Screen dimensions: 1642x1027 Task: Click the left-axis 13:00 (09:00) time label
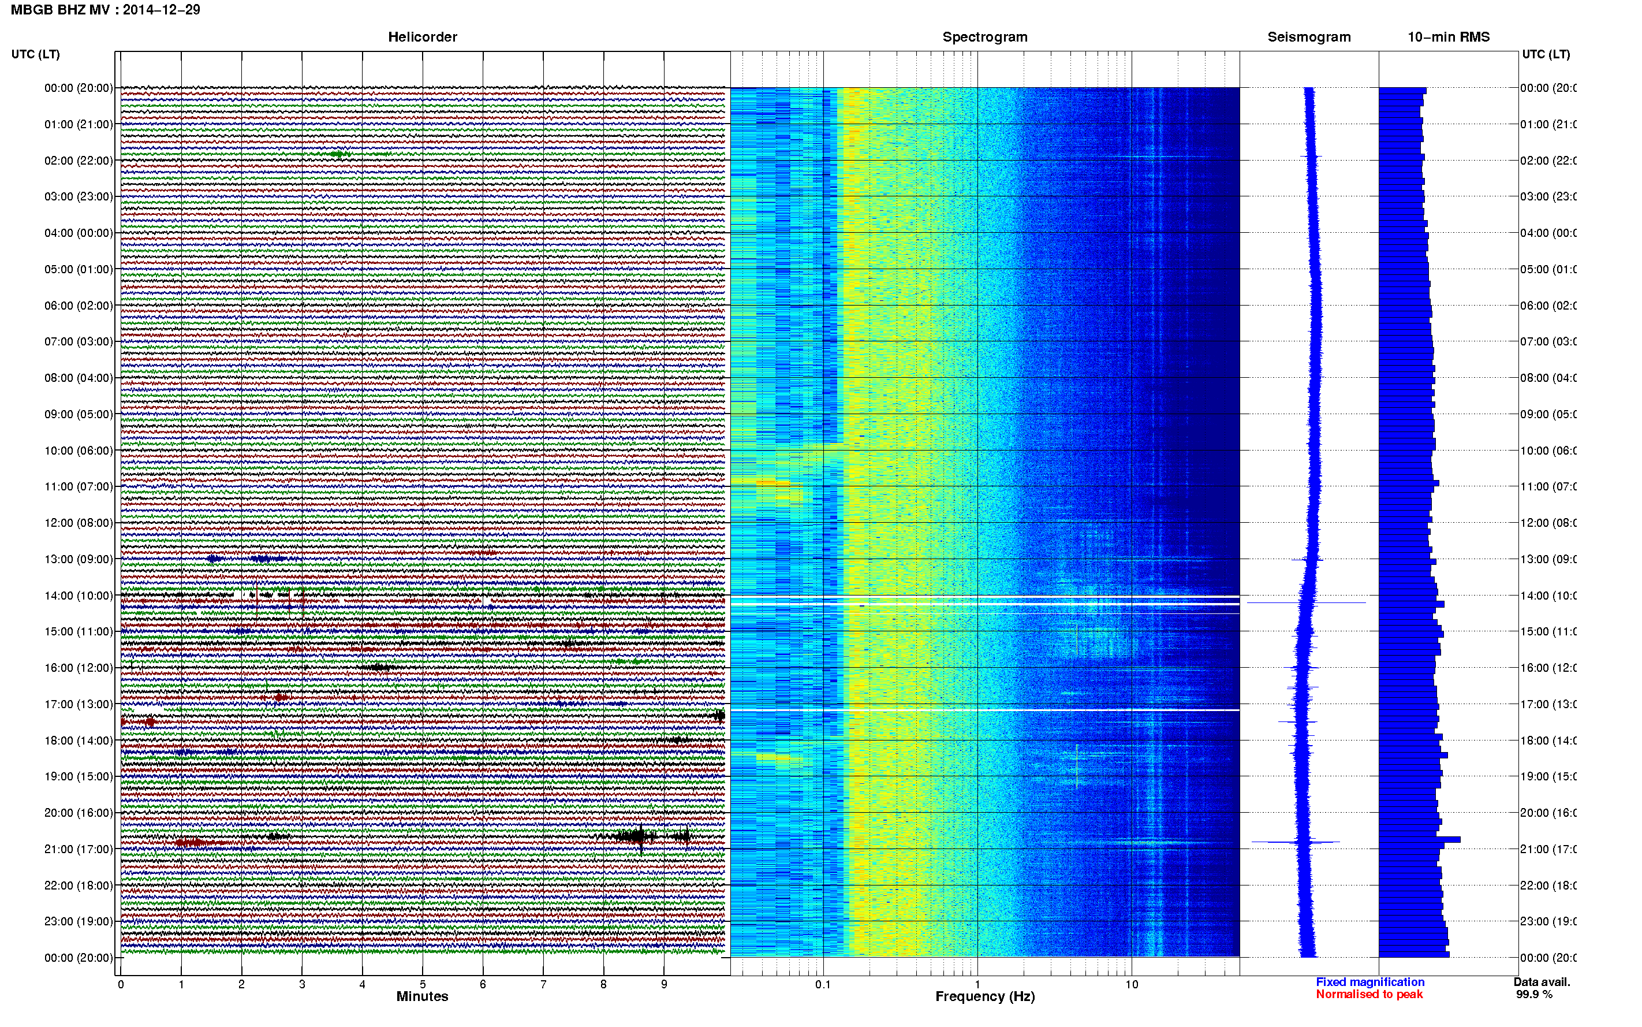79,559
